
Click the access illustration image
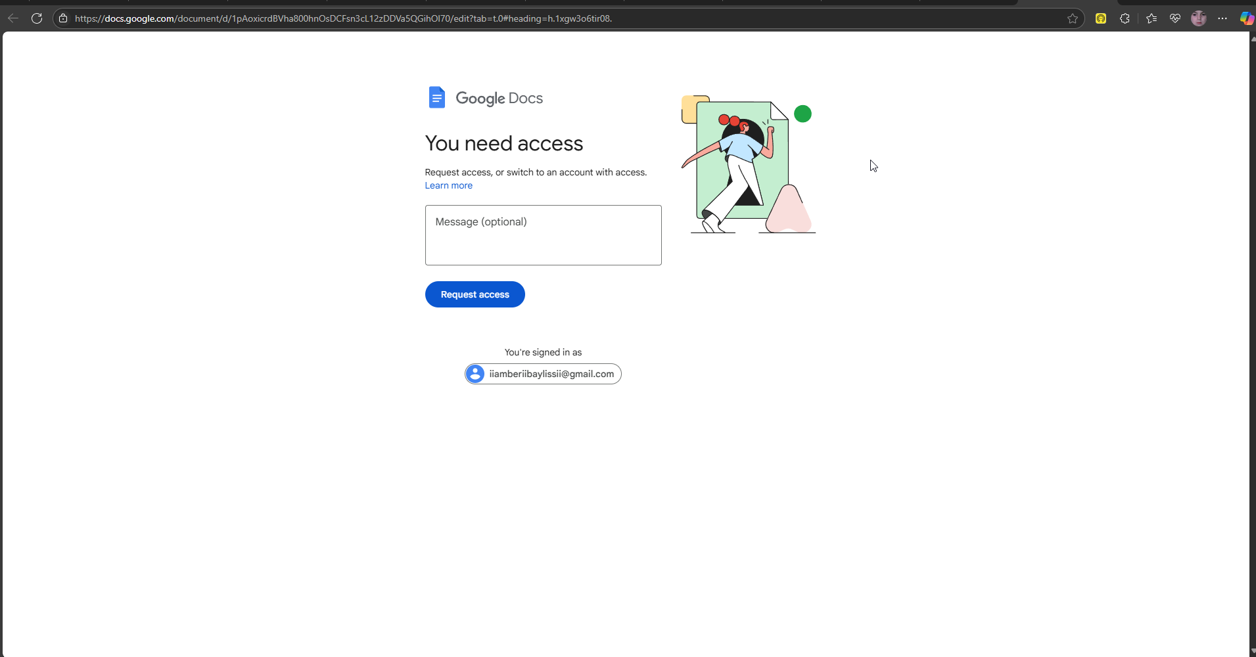(x=749, y=164)
